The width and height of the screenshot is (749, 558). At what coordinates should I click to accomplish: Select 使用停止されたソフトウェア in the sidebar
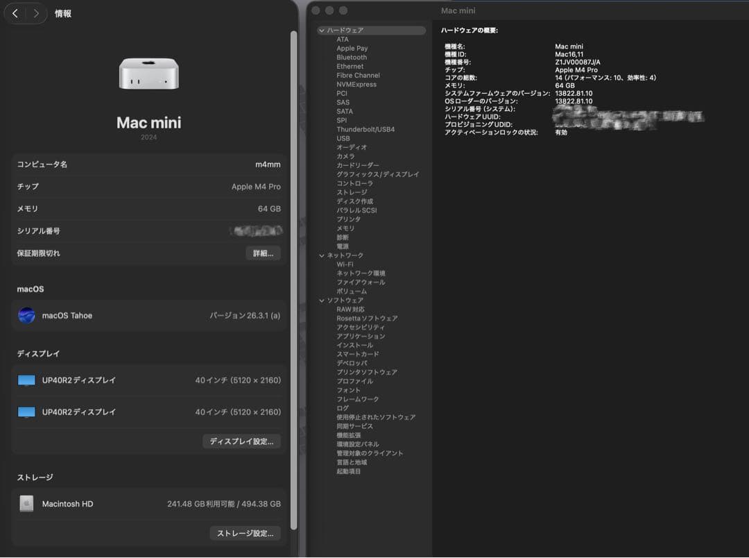click(376, 418)
